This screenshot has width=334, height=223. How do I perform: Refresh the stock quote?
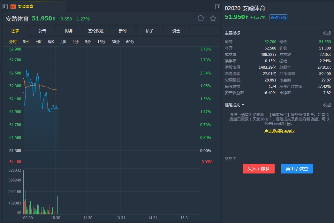201,18
